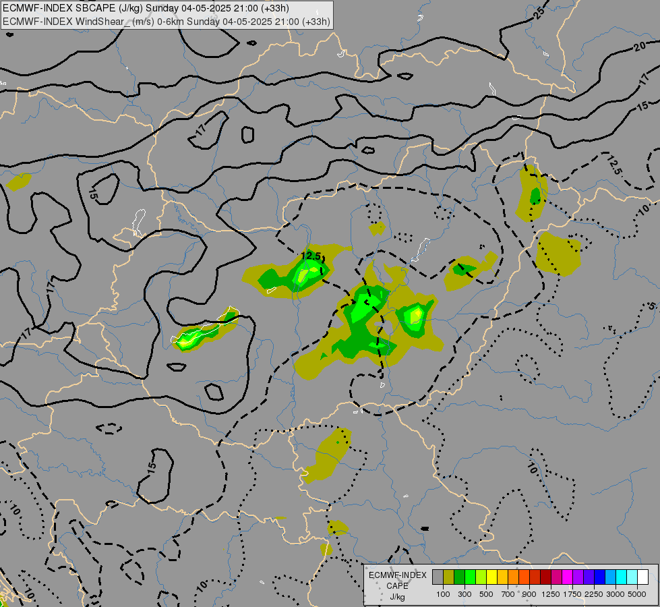Click the legend value 5000
Viewport: 660px width, 607px height.
(637, 594)
